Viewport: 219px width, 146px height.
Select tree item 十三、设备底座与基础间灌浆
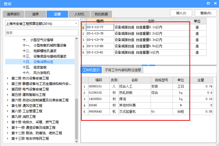tap(44, 56)
